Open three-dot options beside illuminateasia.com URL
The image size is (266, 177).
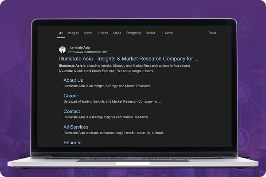pos(111,52)
